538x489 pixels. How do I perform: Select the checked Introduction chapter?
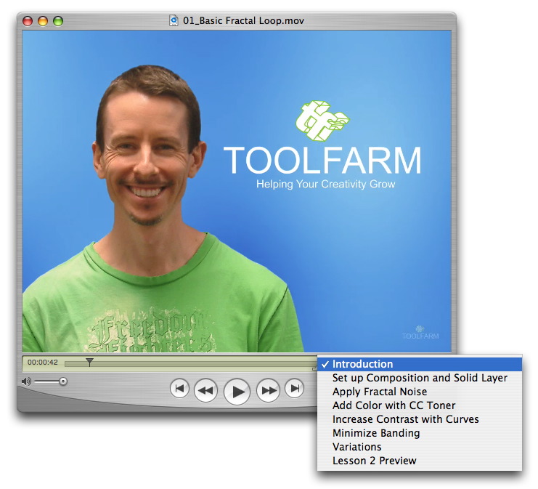click(x=363, y=365)
